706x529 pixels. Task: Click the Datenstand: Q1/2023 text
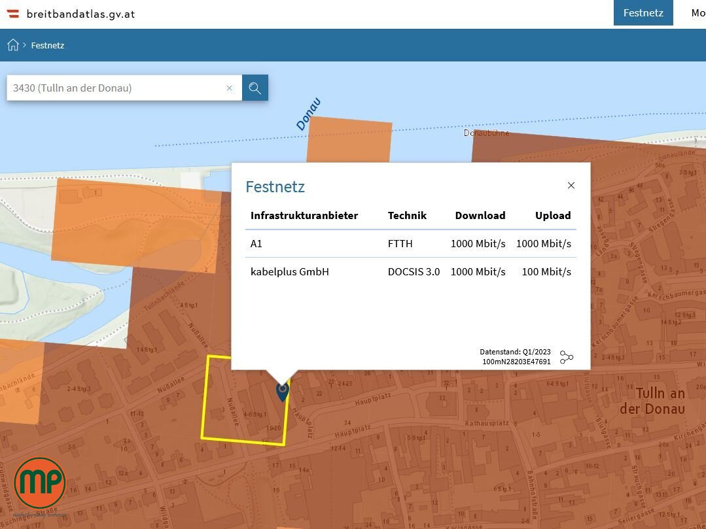pos(515,352)
